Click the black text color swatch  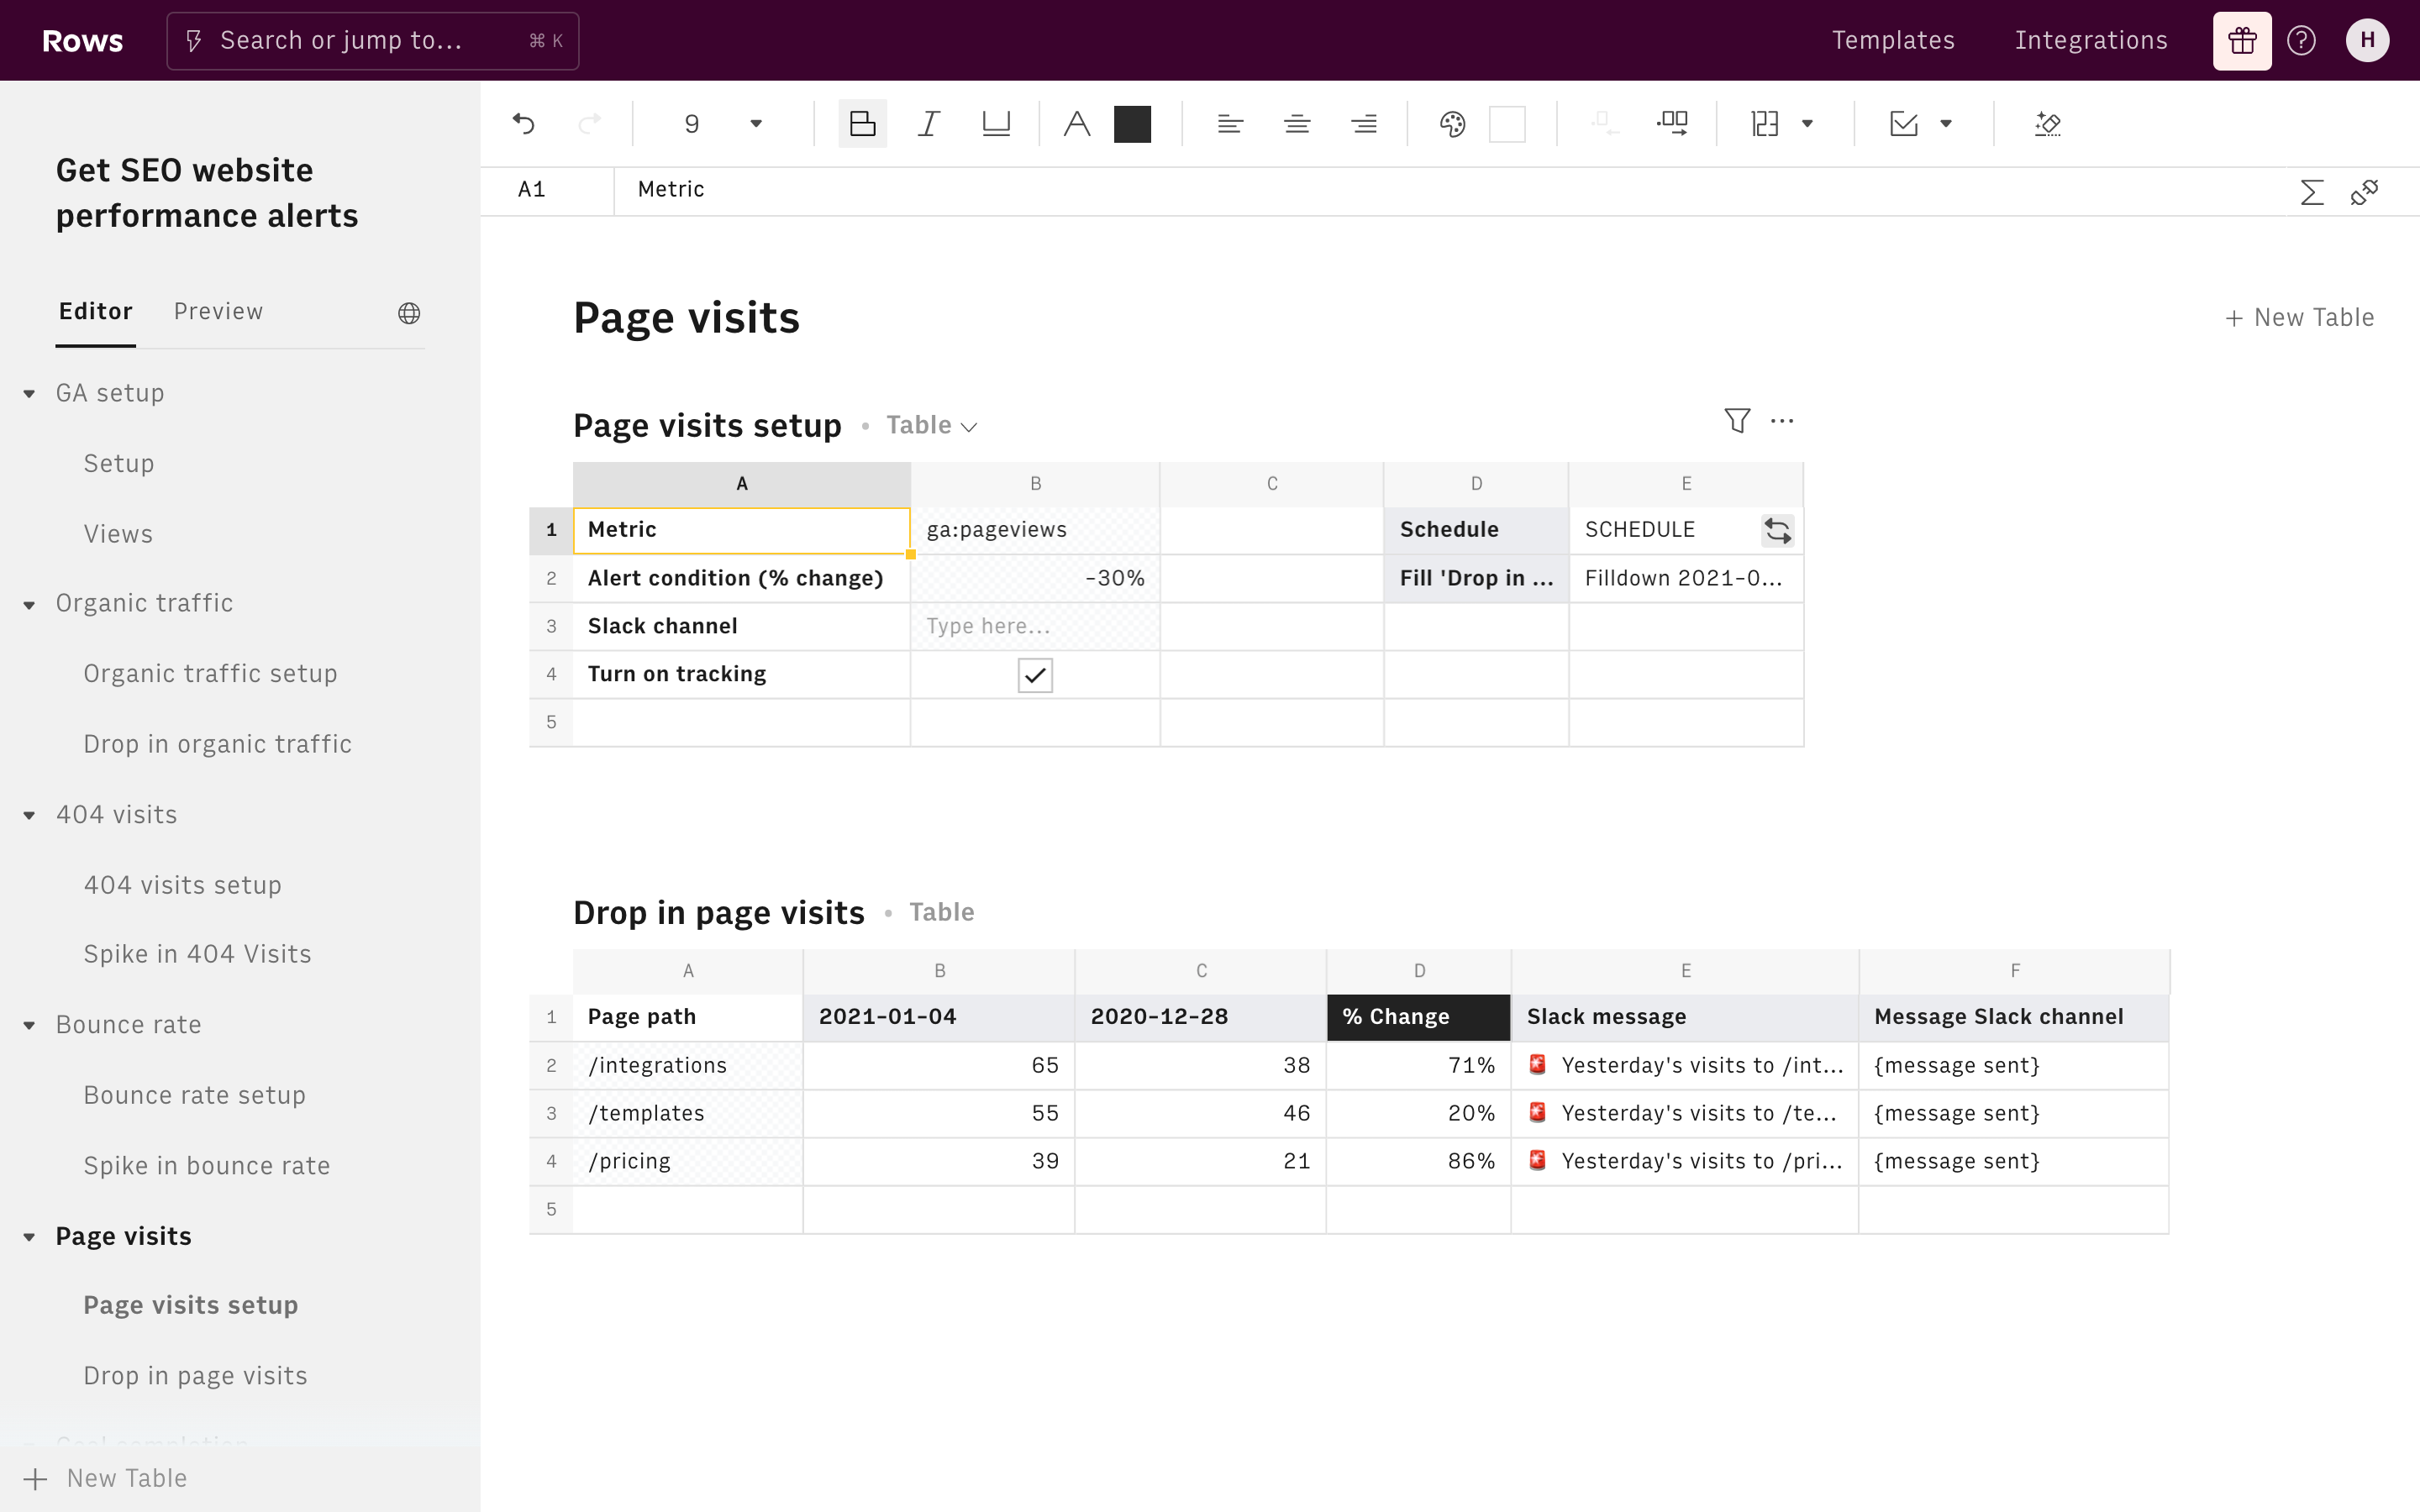point(1132,124)
